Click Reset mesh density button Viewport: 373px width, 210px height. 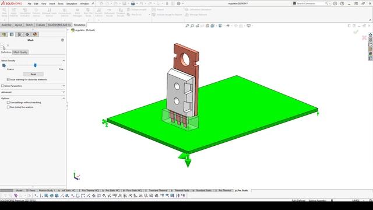coord(33,74)
